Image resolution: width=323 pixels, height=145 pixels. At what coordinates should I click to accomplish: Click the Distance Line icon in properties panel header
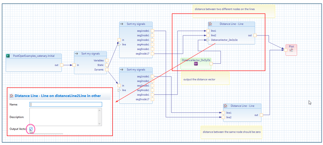coord(11,96)
